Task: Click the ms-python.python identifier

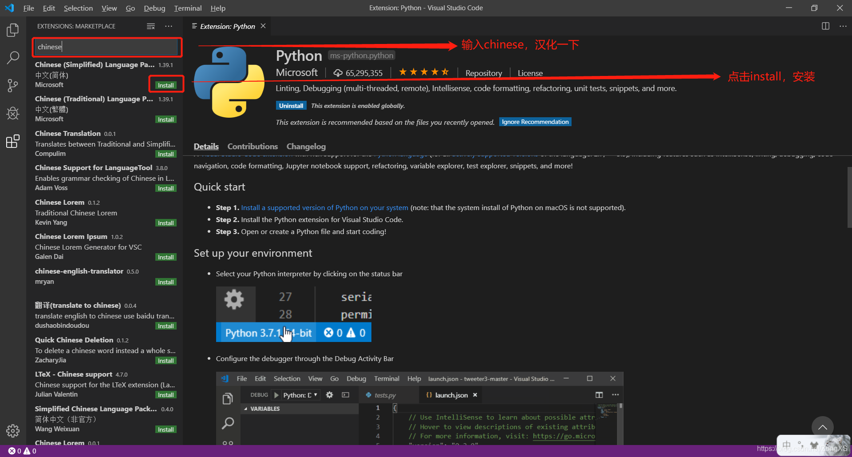Action: 362,56
